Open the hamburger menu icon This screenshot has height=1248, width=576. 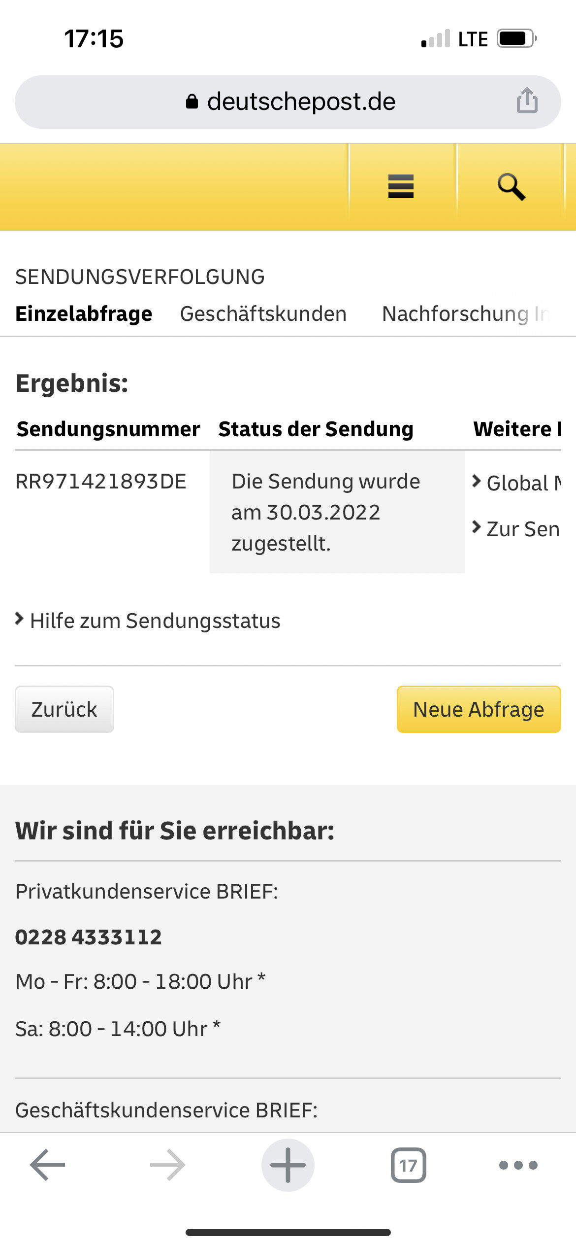pyautogui.click(x=401, y=186)
